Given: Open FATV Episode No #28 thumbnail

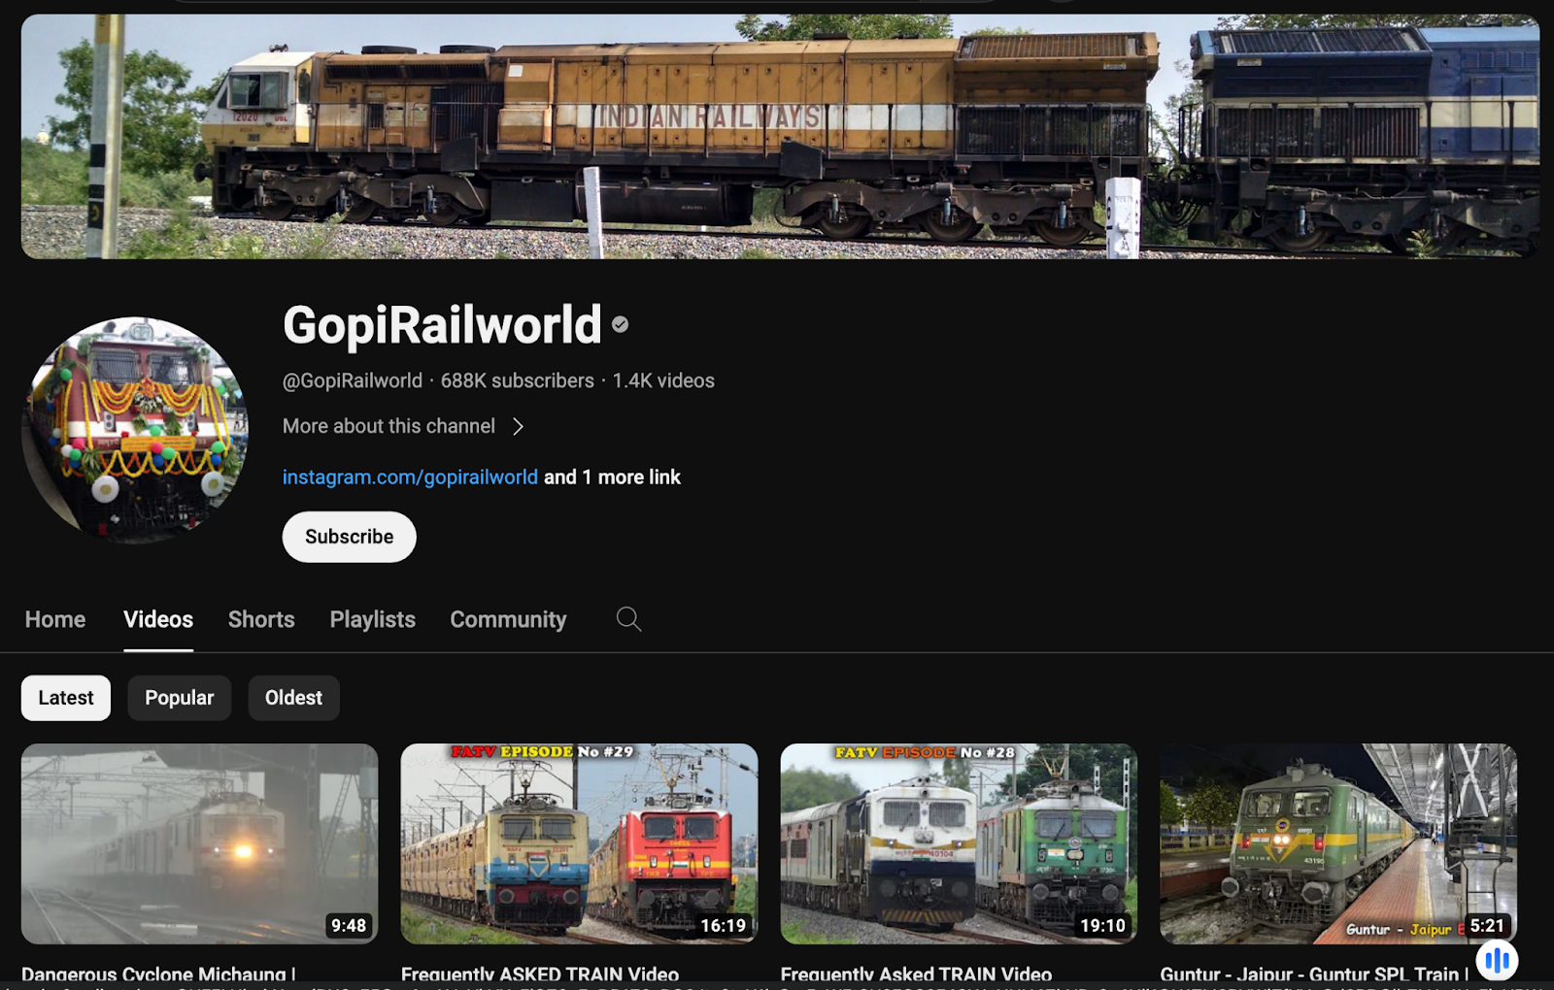Looking at the screenshot, I should tap(959, 843).
